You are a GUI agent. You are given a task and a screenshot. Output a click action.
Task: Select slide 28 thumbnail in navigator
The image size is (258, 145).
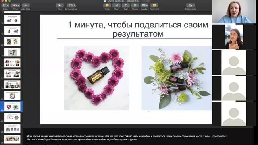(12, 128)
